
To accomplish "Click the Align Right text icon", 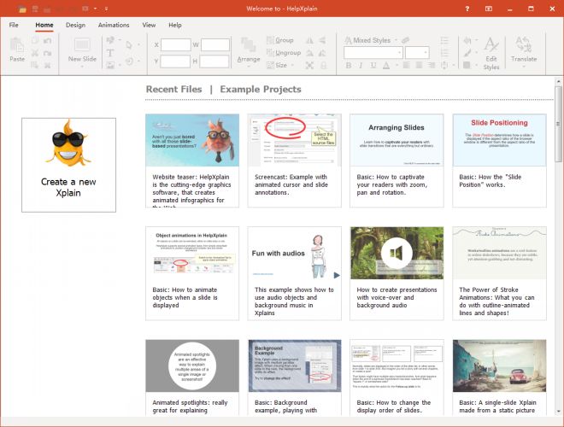I will click(432, 65).
